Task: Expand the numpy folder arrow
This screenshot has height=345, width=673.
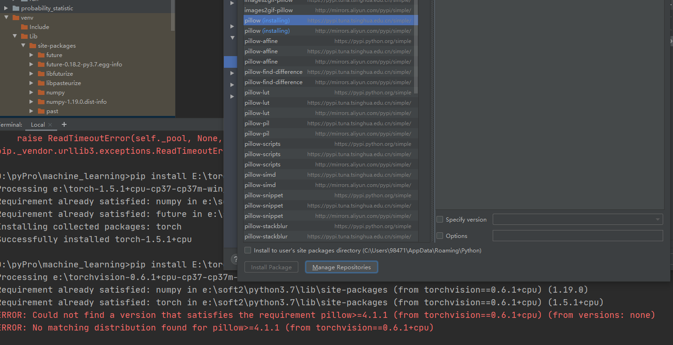Action: pyautogui.click(x=31, y=93)
